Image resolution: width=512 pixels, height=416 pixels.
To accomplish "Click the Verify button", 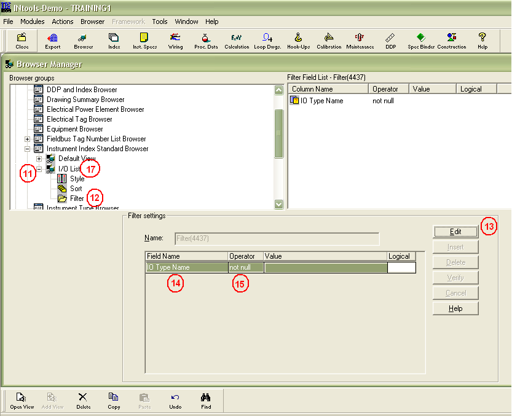I will pos(455,277).
